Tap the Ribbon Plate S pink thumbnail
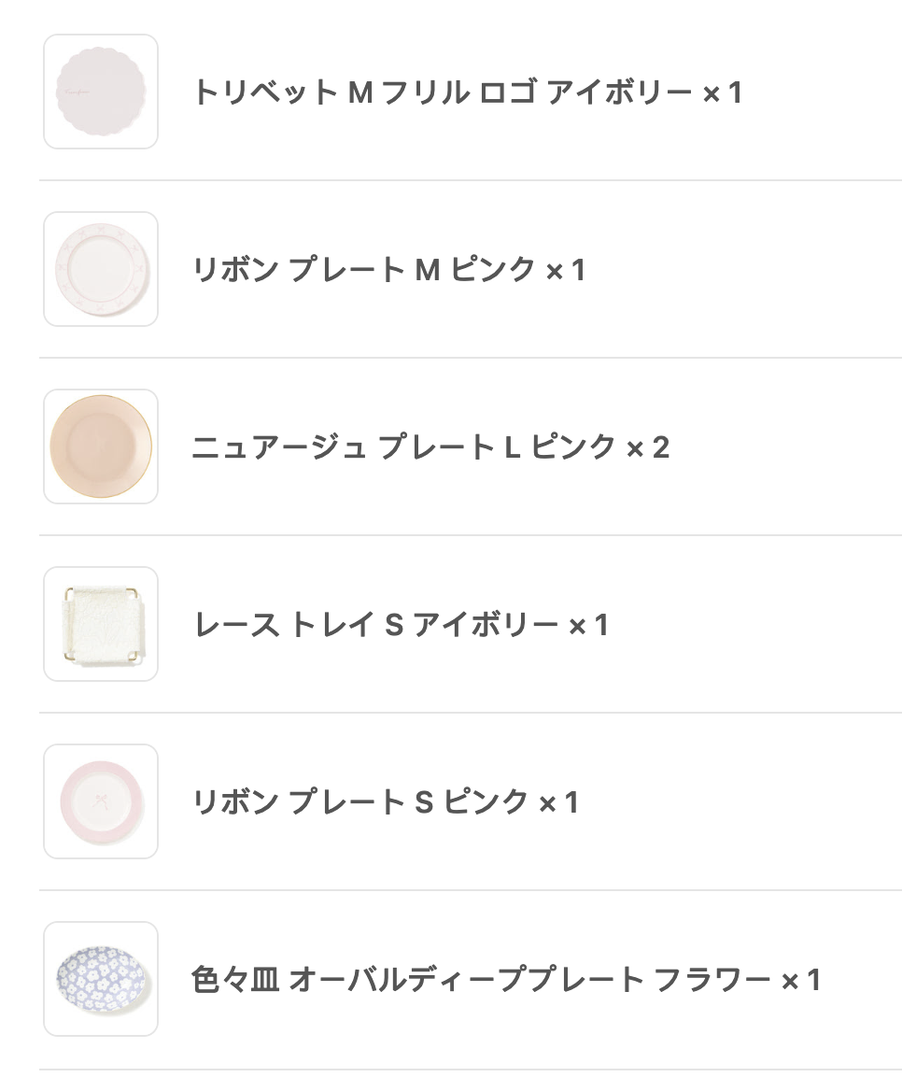The width and height of the screenshot is (902, 1091). point(101,801)
